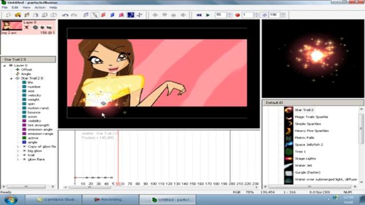
Task: Click the Paste toolbar icon
Action: point(54,15)
